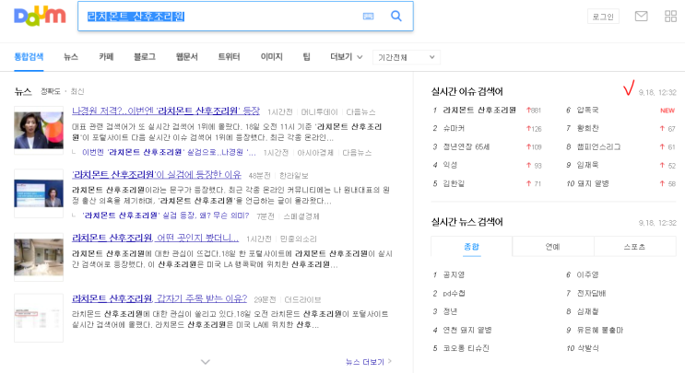685x373 pixels.
Task: Click news keyword 코오롱 티슈진
Action: tap(466, 348)
